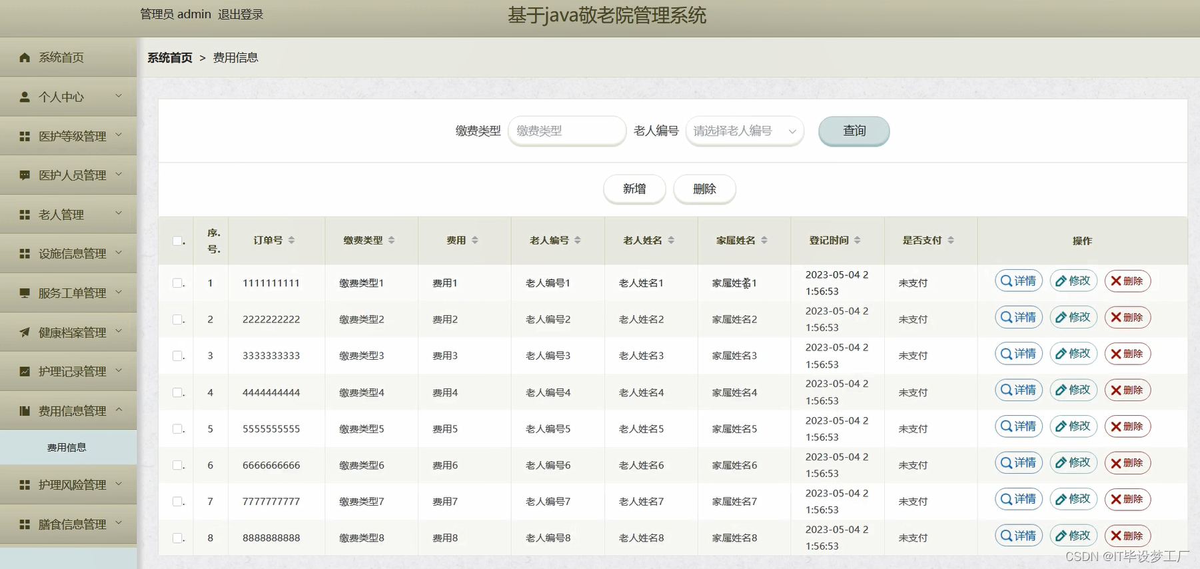1200x569 pixels.
Task: Click the 新增 button
Action: point(634,189)
